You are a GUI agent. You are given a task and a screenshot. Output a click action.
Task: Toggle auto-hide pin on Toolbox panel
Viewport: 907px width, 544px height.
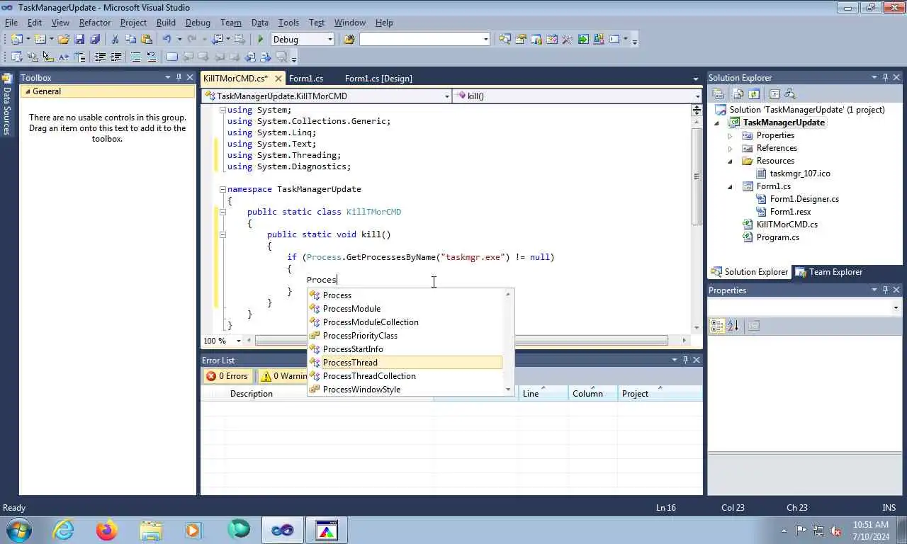(179, 77)
